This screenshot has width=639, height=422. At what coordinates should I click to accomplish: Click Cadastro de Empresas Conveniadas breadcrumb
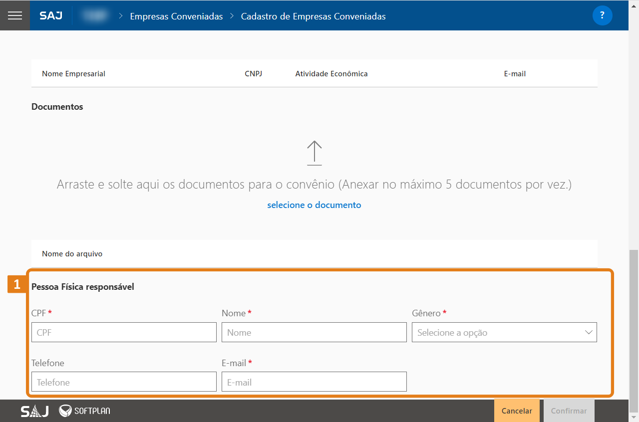coord(313,16)
